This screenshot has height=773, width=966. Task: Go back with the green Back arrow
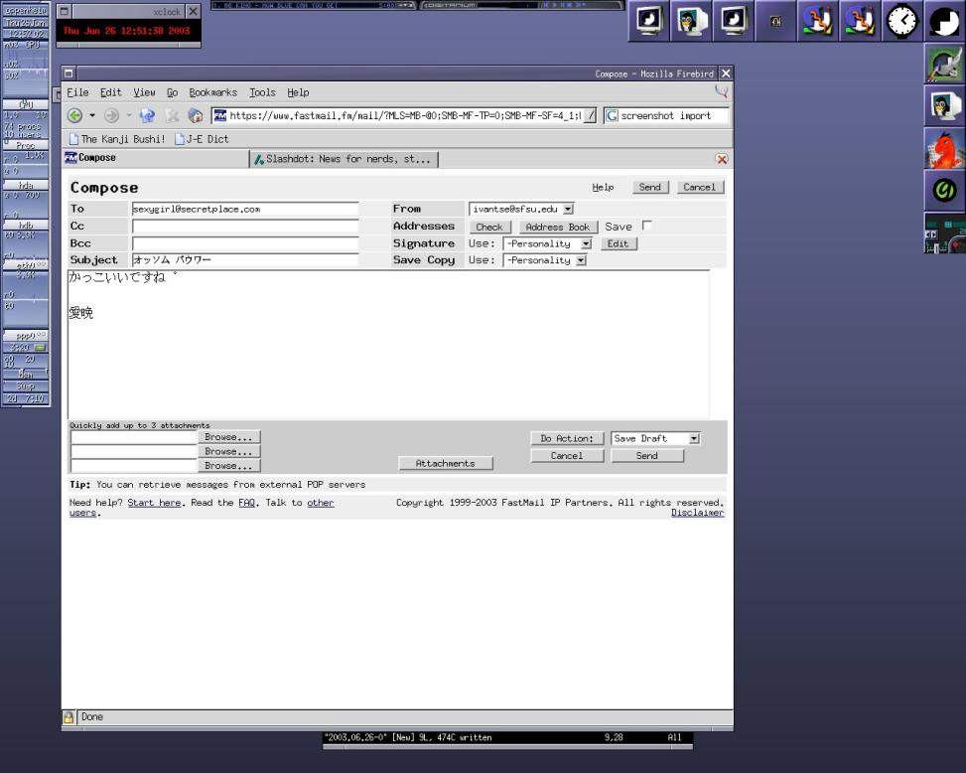tap(74, 115)
